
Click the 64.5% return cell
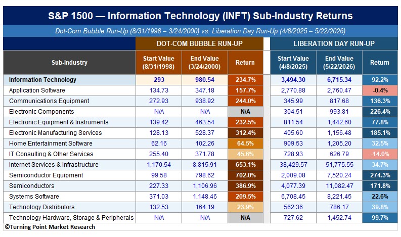pos(246,144)
